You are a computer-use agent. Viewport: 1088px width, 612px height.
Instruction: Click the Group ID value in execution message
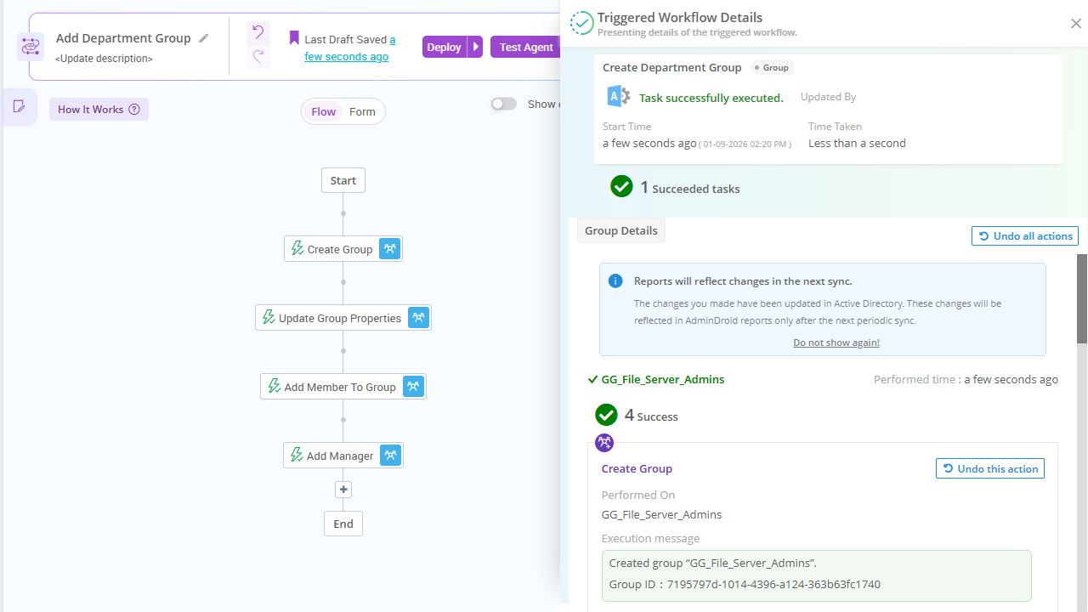(773, 585)
